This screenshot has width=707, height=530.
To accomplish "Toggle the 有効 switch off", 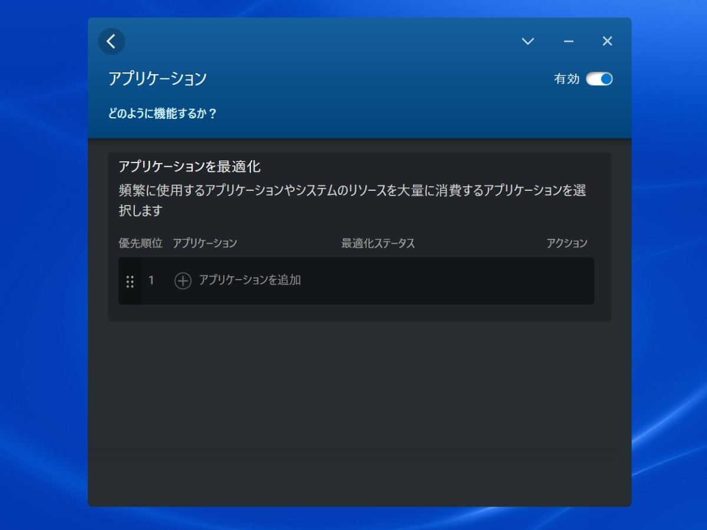I will click(x=599, y=79).
